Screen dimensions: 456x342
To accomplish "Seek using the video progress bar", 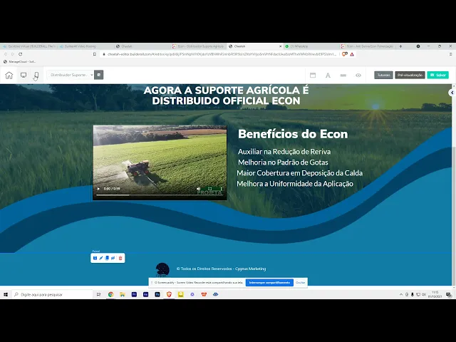I will pyautogui.click(x=160, y=195).
